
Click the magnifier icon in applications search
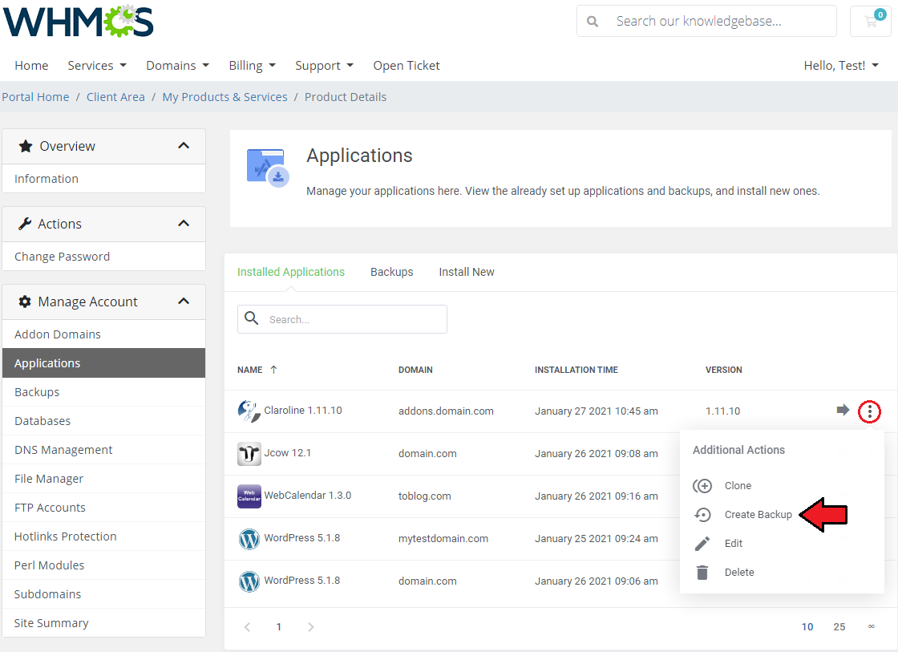coord(252,318)
